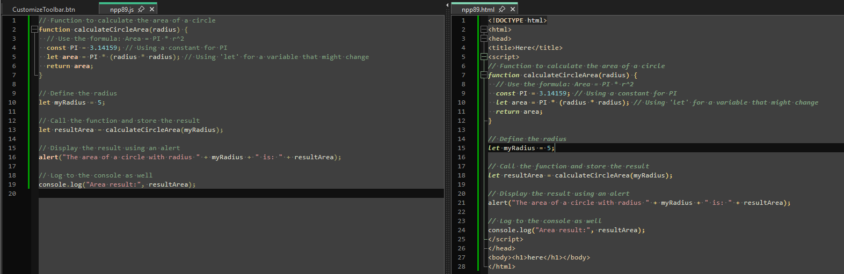Click line number 15 in npp89.html margin
The width and height of the screenshot is (844, 274).
(x=462, y=148)
